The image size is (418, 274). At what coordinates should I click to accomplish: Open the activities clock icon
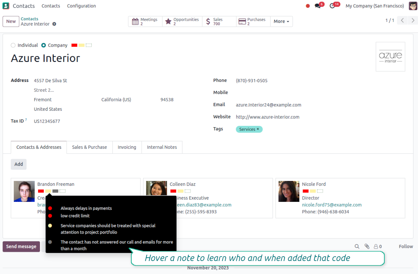coord(332,6)
